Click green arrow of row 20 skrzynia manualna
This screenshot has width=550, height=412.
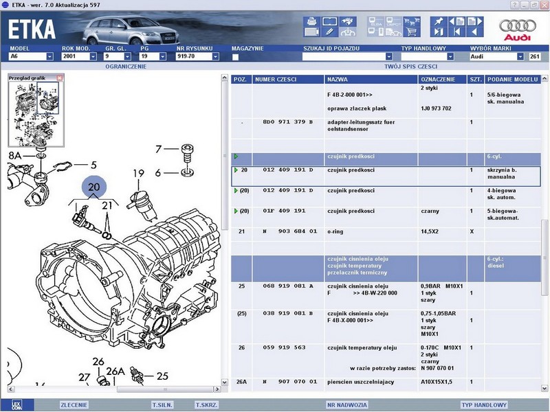236,170
